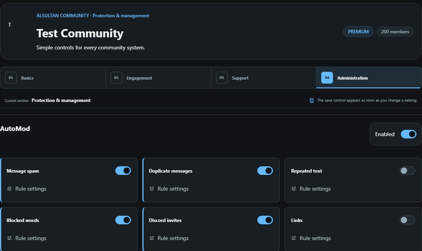This screenshot has height=251, width=422.
Task: Click the Duplicate messages card title
Action: point(171,171)
